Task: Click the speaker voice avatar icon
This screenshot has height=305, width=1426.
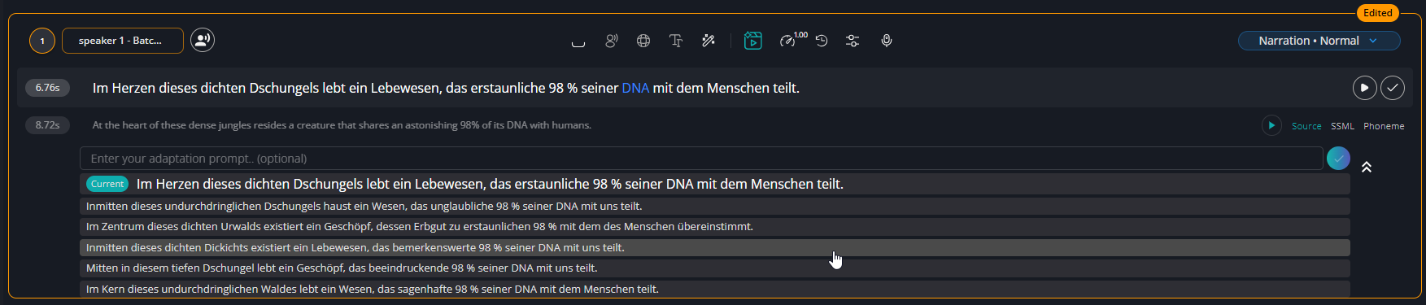Action: point(203,40)
